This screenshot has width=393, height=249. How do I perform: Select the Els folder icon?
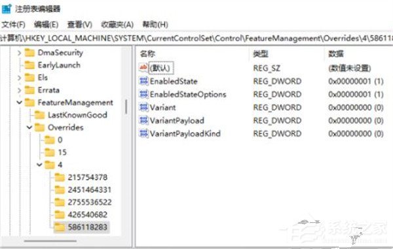(29, 78)
